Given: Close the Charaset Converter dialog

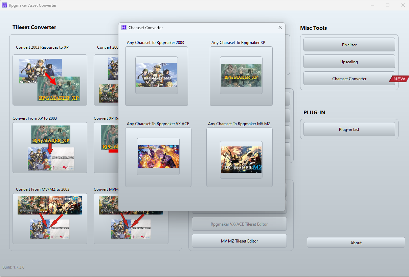Looking at the screenshot, I should click(x=280, y=28).
